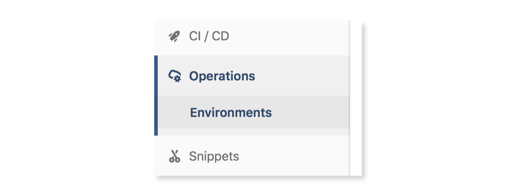Click the cloud gear Operations icon
The height and width of the screenshot is (196, 516).
click(175, 76)
